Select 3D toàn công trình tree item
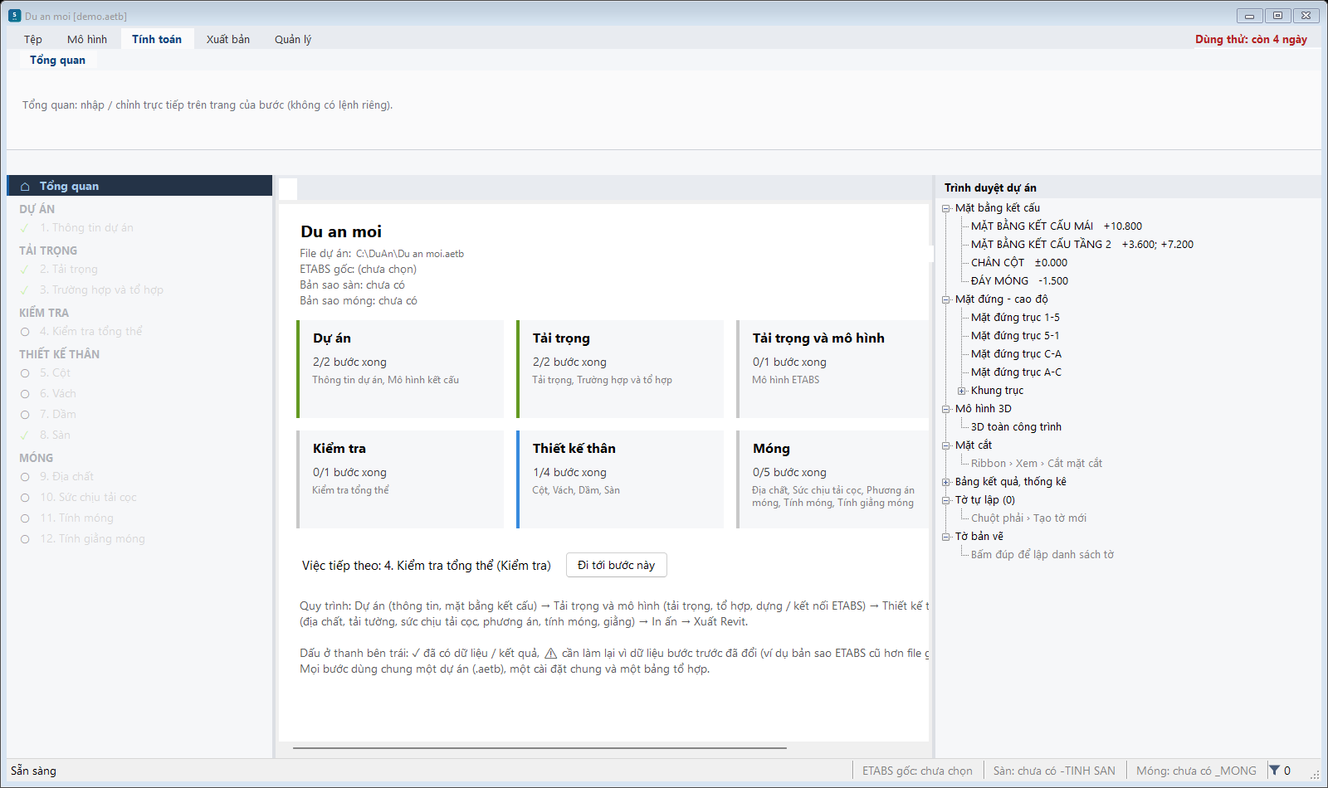1328x788 pixels. [1016, 427]
